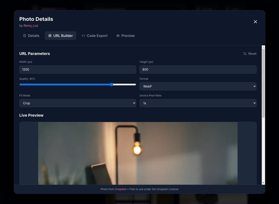The width and height of the screenshot is (279, 204).
Task: Click the gear icon on URL Builder tab
Action: (50, 35)
